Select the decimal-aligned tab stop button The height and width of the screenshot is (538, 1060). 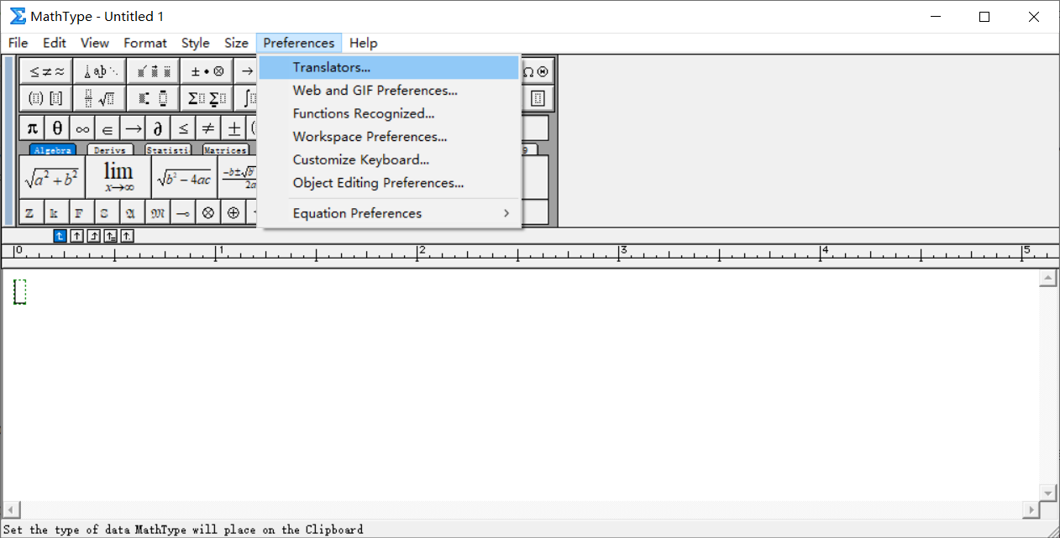click(127, 236)
